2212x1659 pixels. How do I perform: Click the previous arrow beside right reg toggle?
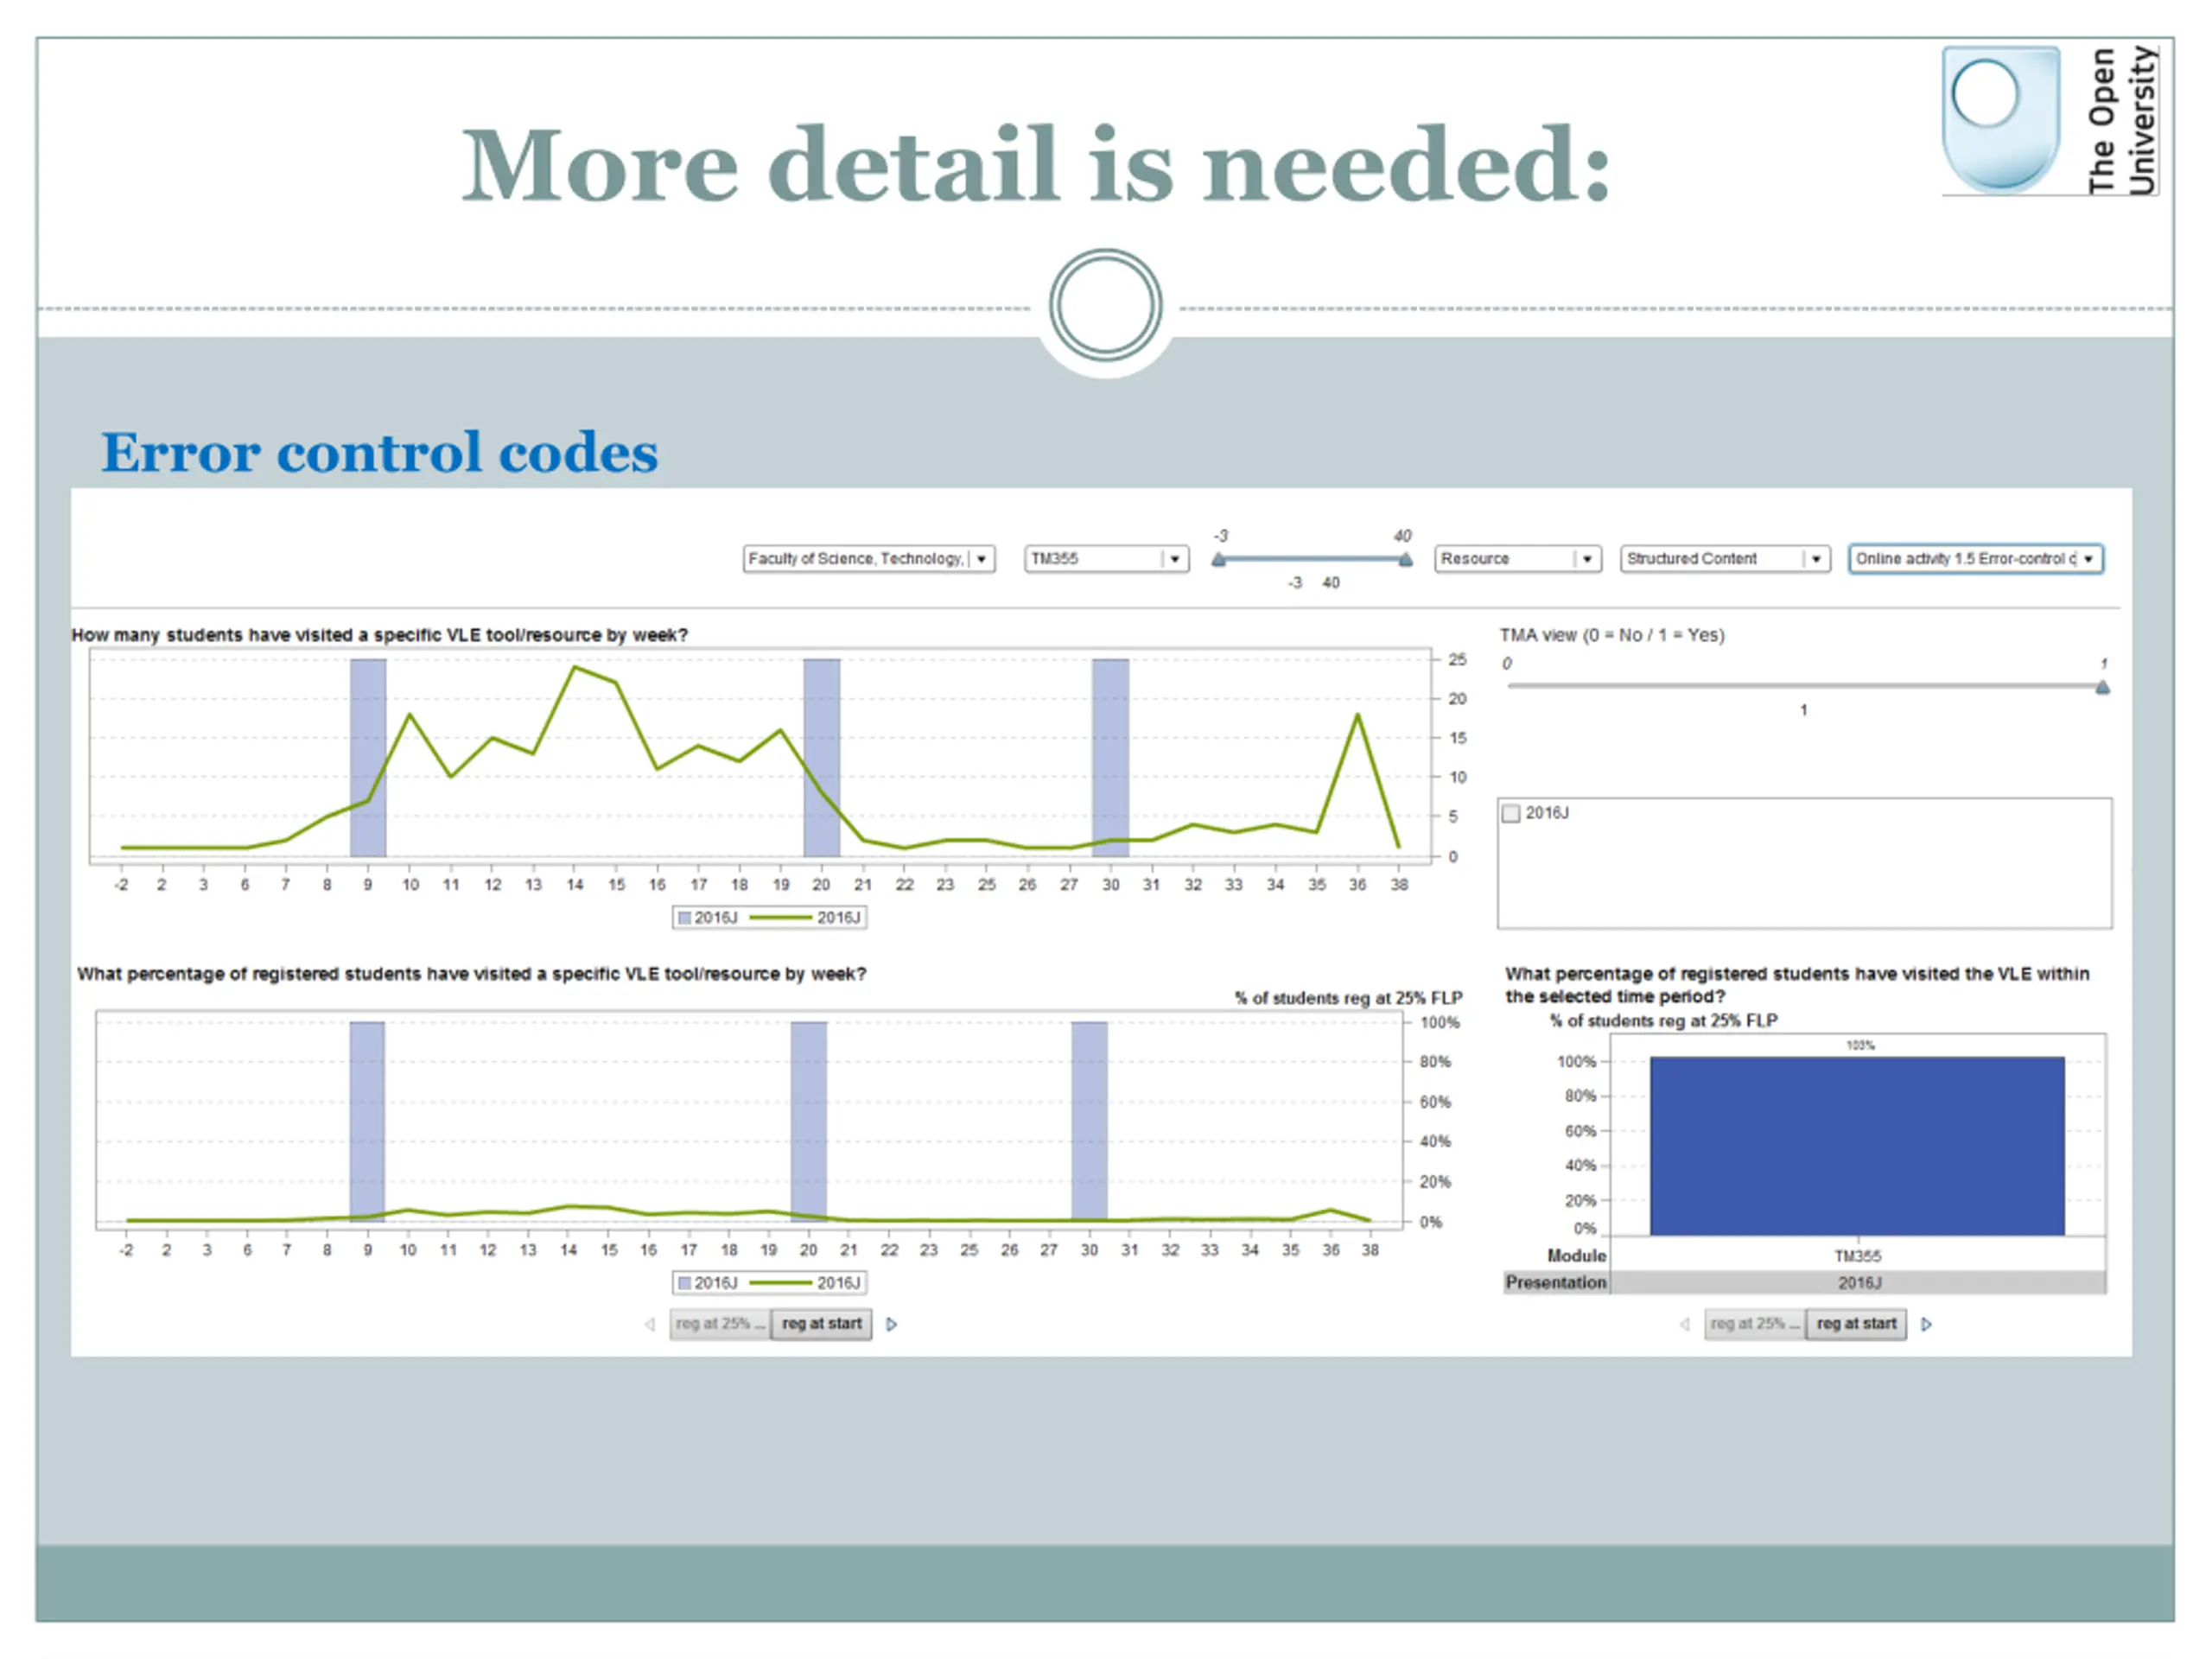click(1685, 1324)
